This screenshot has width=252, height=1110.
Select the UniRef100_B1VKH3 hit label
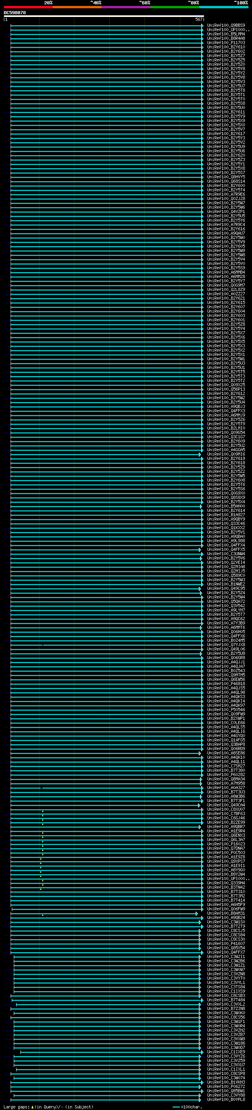pos(226,1082)
